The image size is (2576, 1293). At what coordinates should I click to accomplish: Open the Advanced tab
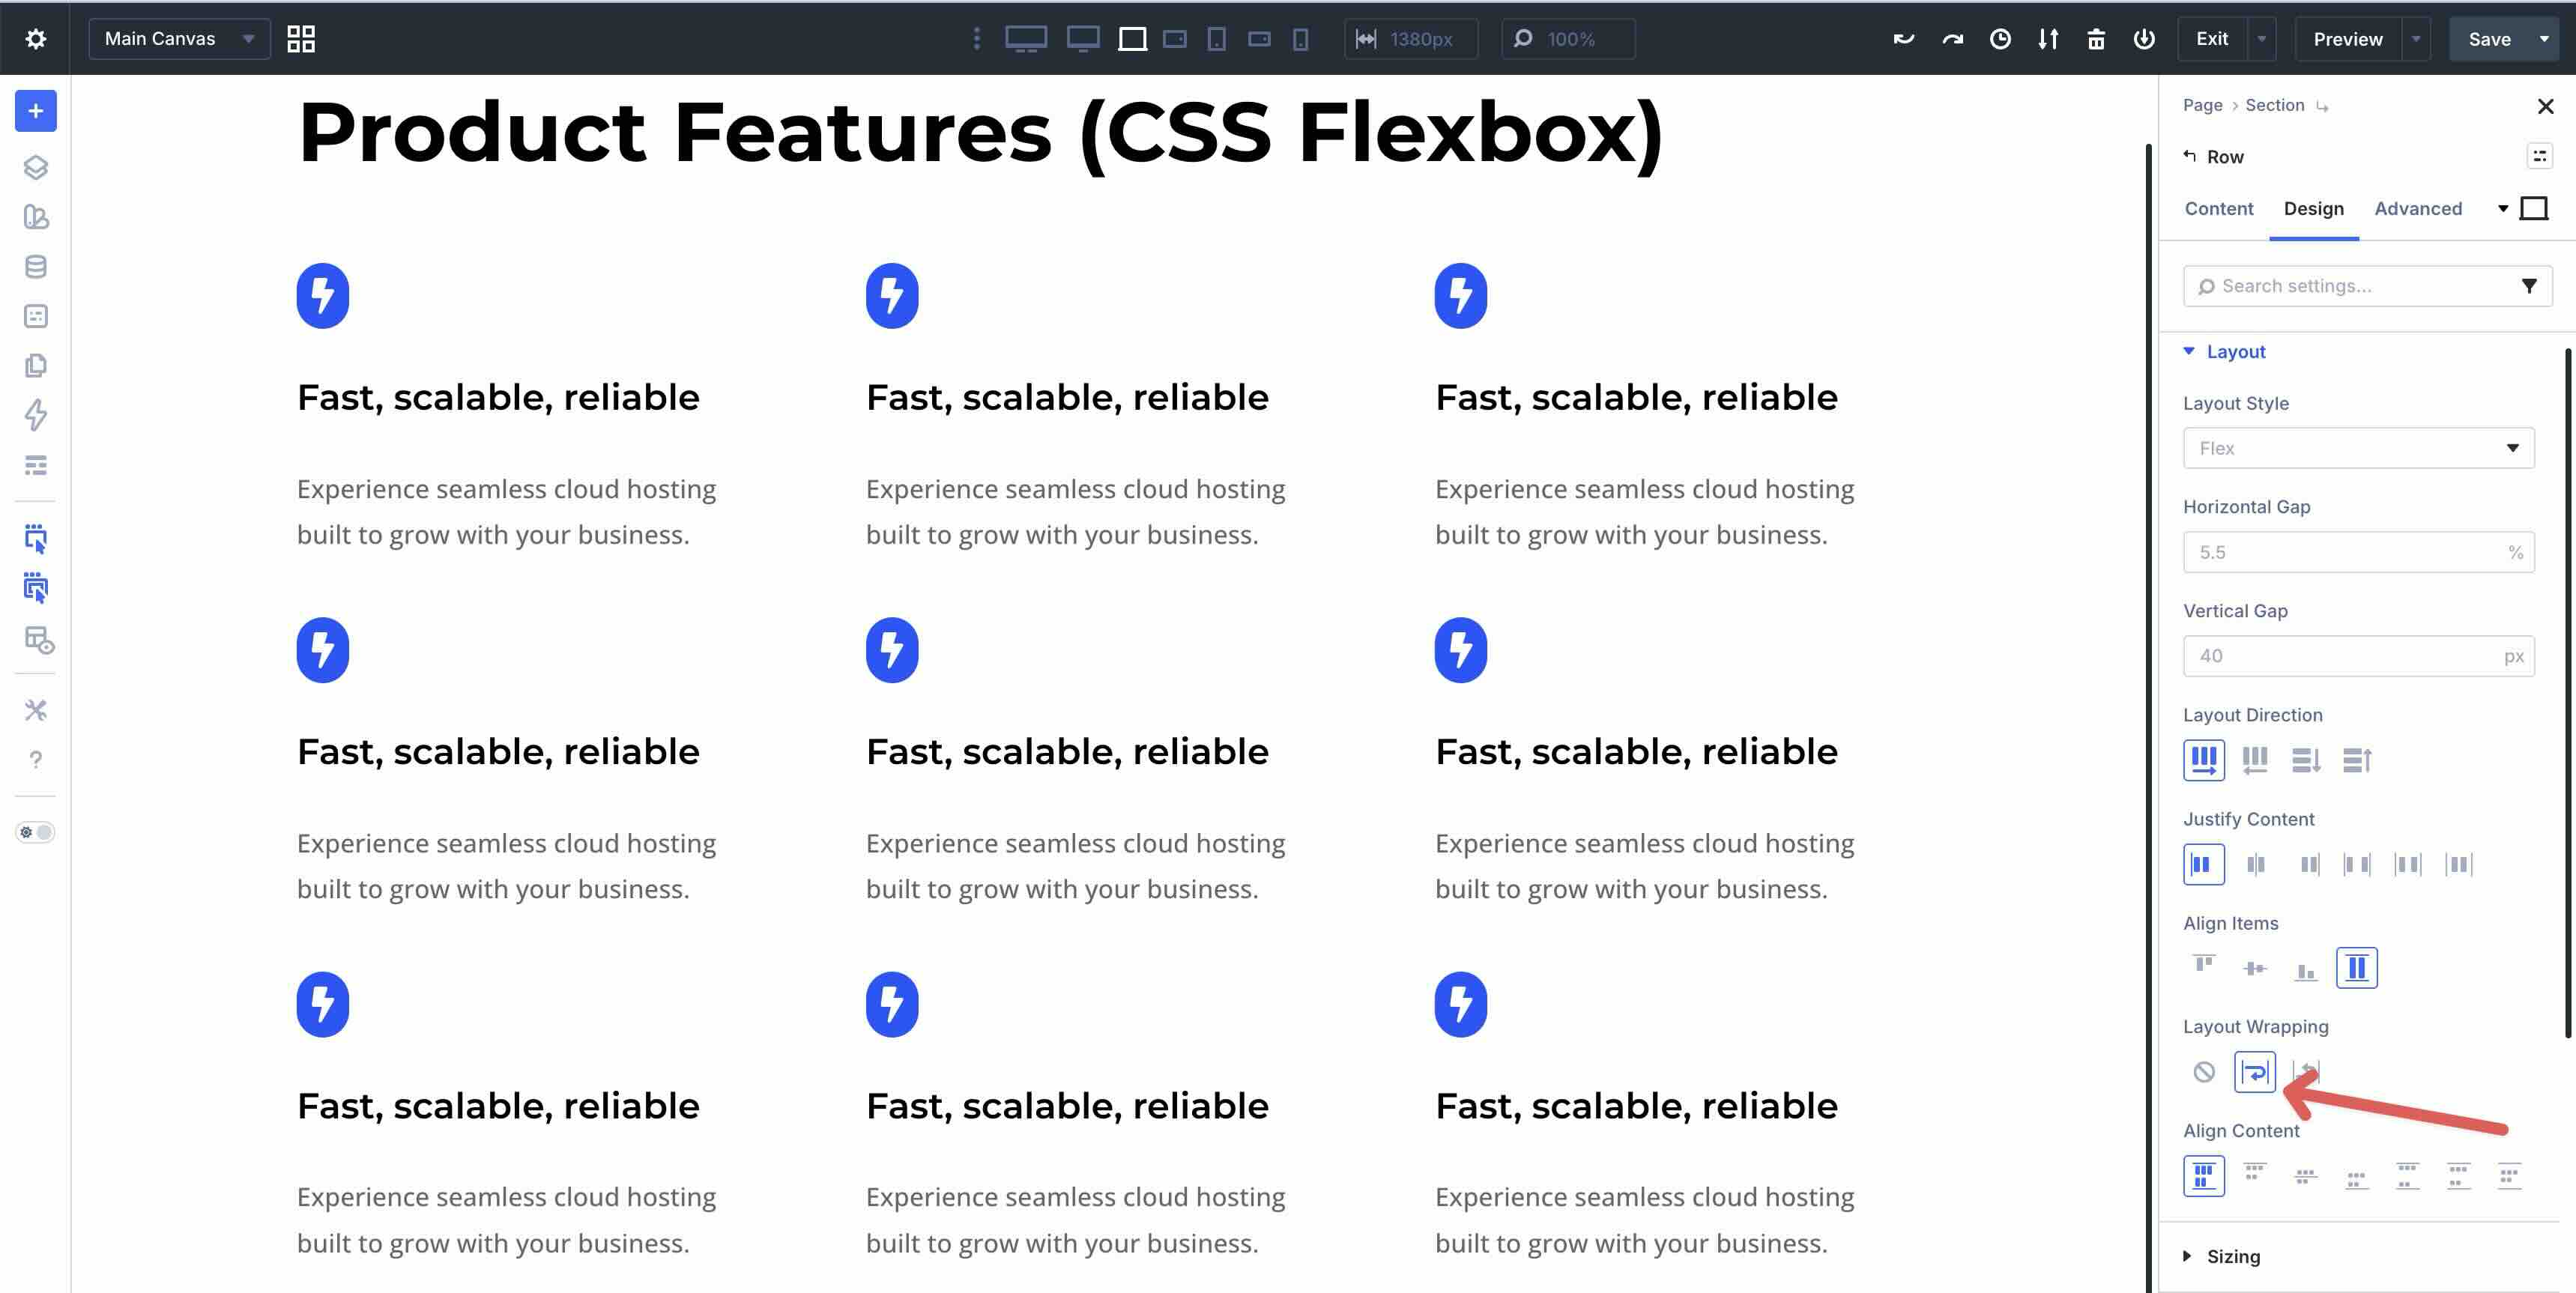coord(2418,209)
